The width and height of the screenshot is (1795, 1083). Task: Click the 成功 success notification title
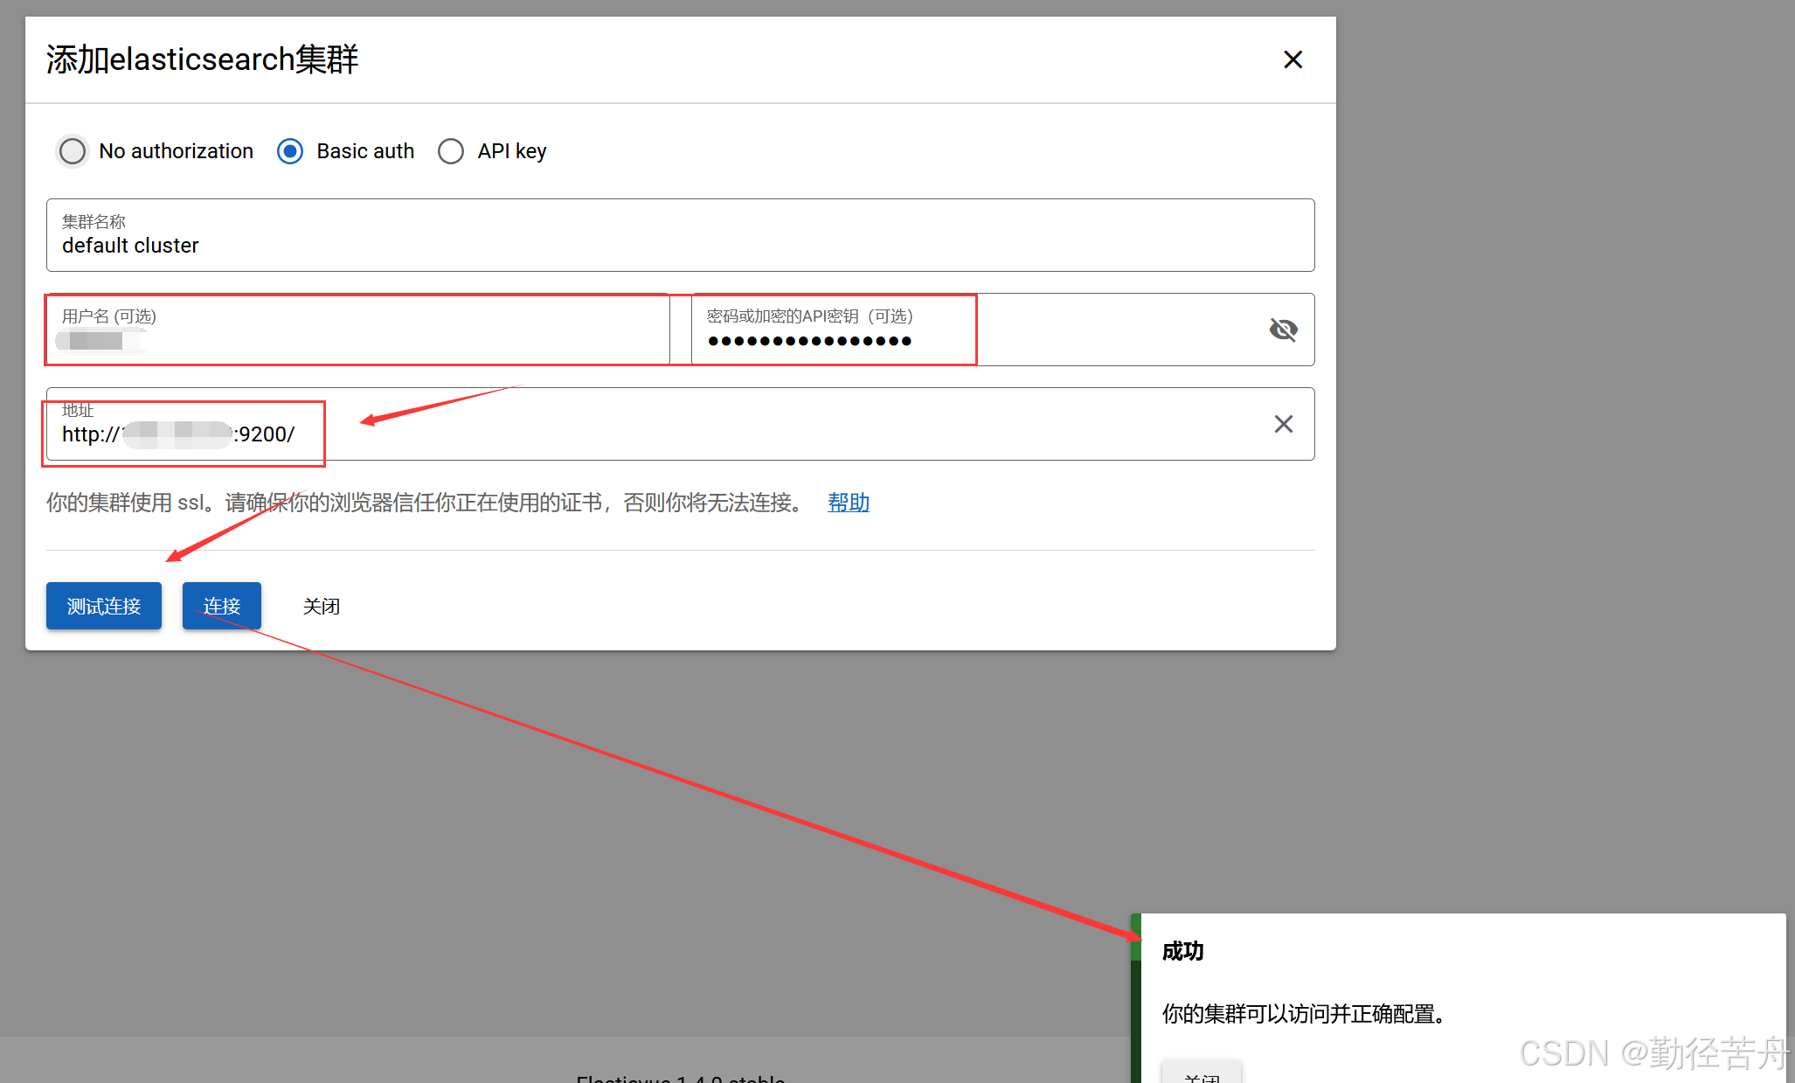pyautogui.click(x=1182, y=951)
